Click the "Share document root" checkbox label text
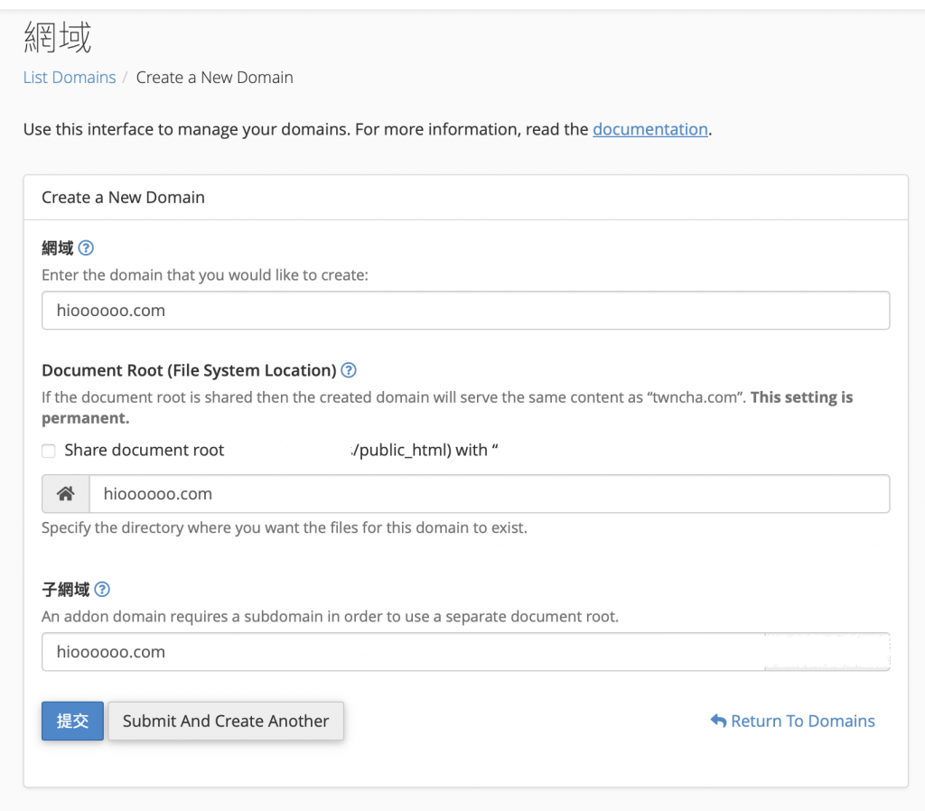 tap(145, 450)
